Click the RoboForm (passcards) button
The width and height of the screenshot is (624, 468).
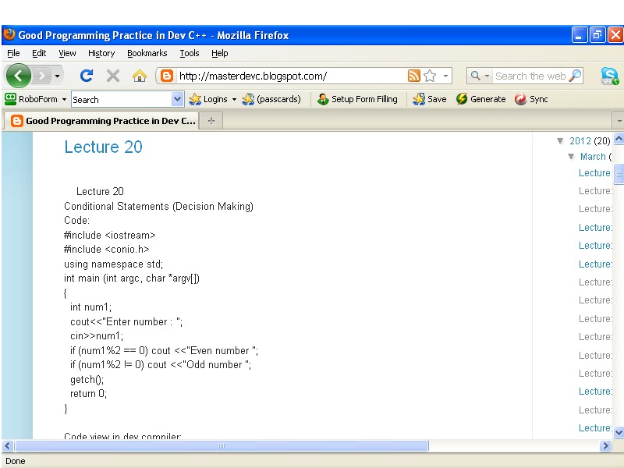pyautogui.click(x=271, y=99)
